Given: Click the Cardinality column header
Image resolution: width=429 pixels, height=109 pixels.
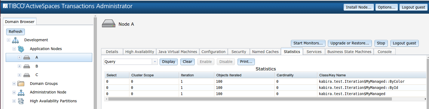Looking at the screenshot, I should coord(296,75).
